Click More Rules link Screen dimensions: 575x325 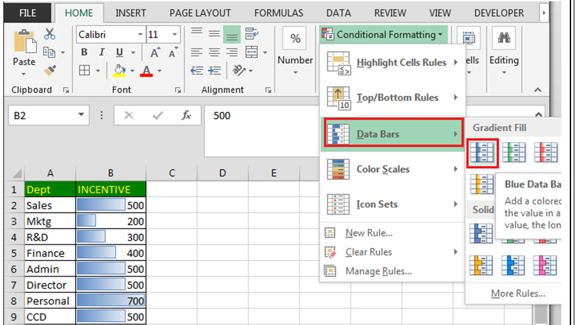518,294
